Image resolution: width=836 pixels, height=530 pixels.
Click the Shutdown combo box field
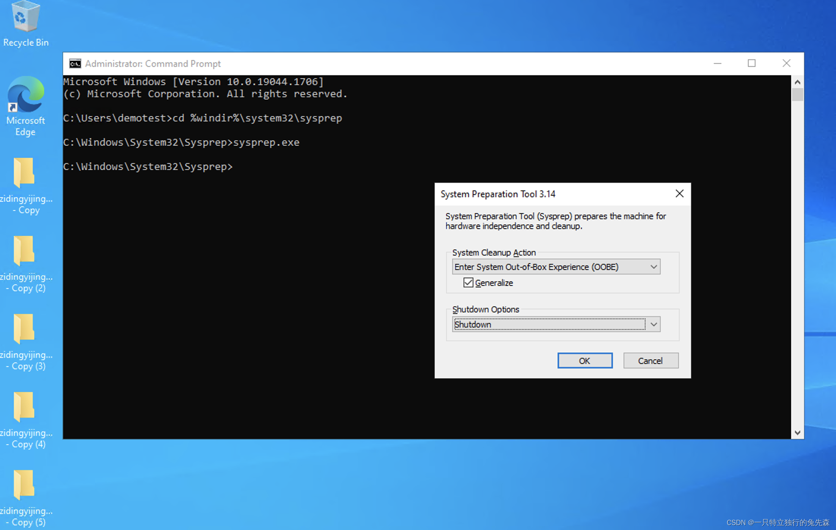pos(548,325)
